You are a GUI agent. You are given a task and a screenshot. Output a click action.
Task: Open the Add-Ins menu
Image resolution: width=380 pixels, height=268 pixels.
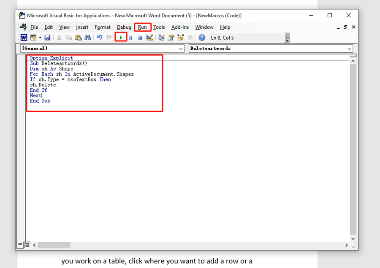coord(180,27)
